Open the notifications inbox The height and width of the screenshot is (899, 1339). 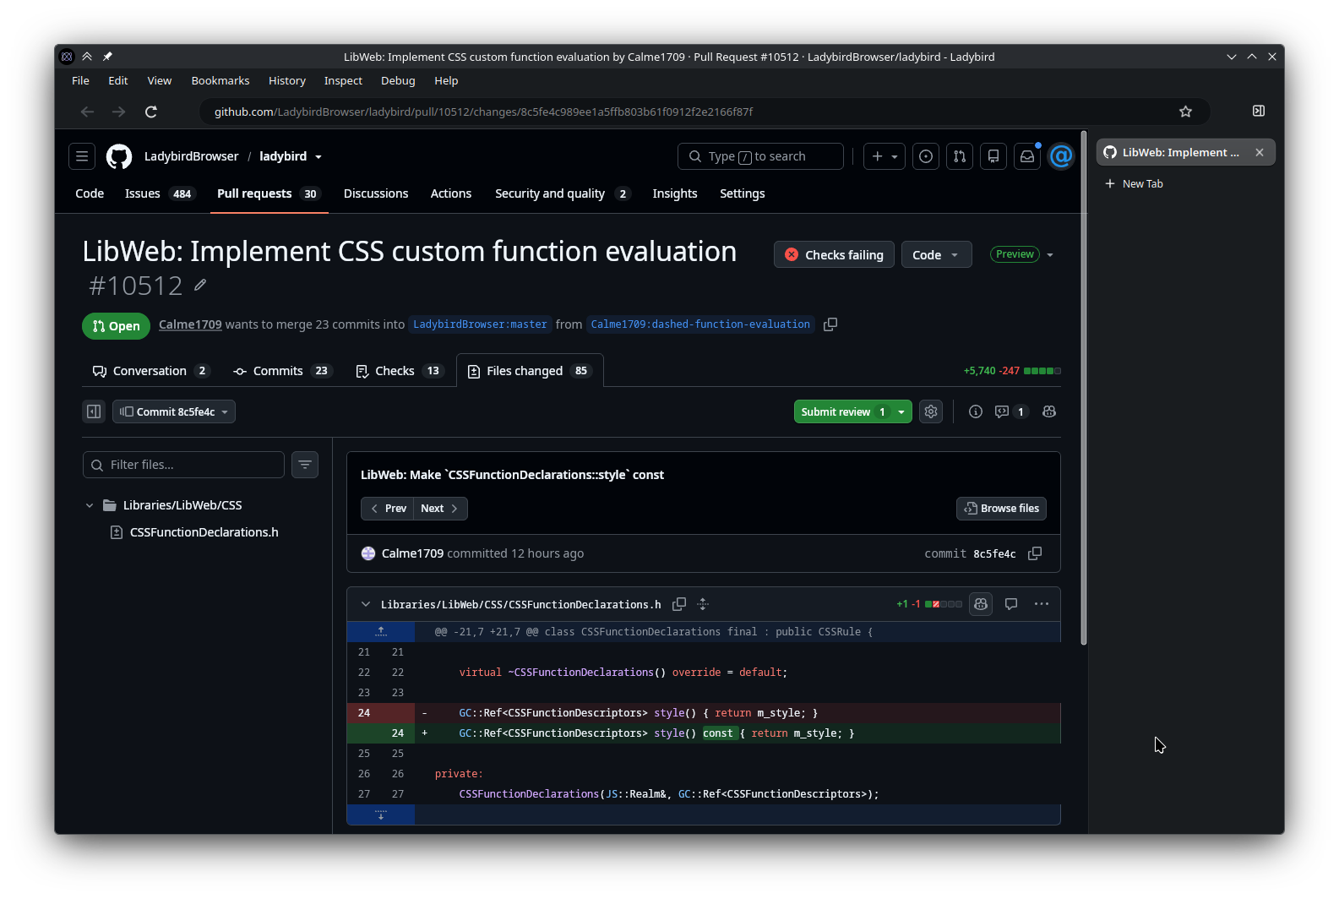pyautogui.click(x=1027, y=156)
